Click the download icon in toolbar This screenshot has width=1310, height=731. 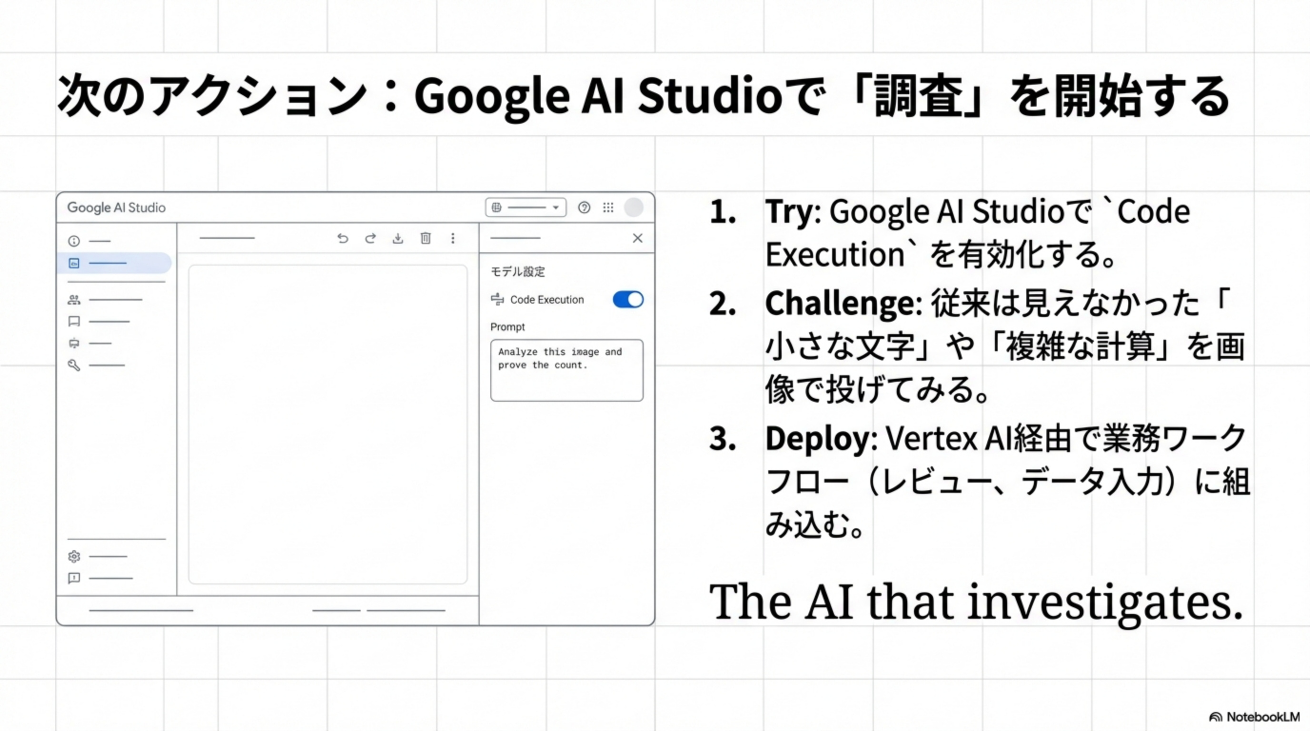398,238
